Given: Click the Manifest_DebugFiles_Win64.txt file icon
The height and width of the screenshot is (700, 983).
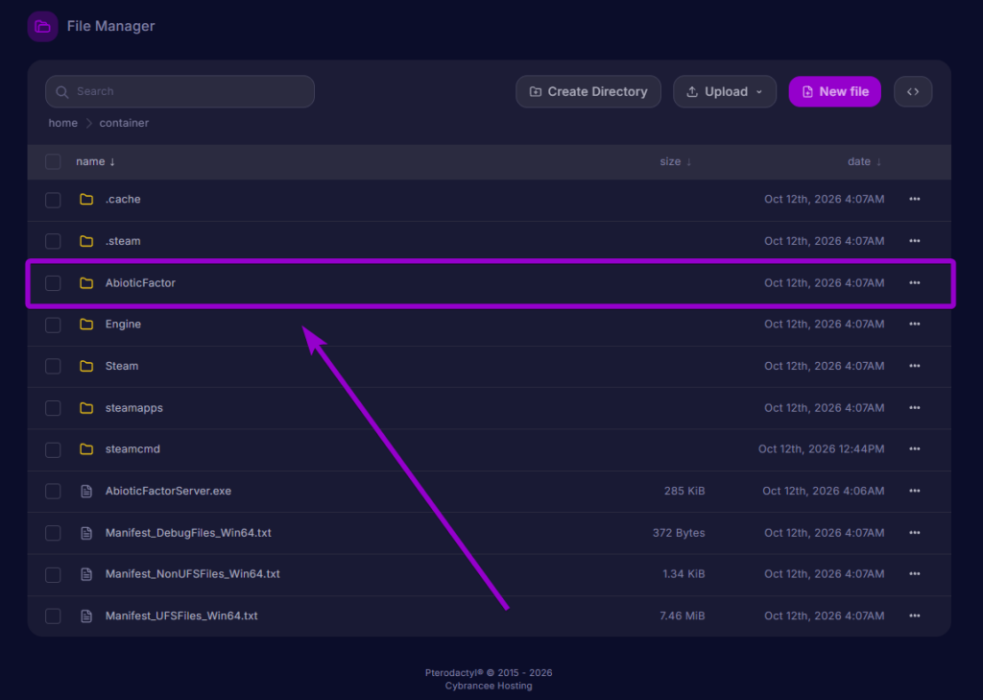Looking at the screenshot, I should (86, 533).
